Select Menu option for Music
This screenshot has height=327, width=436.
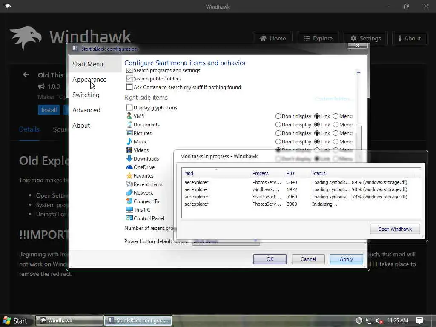[336, 141]
